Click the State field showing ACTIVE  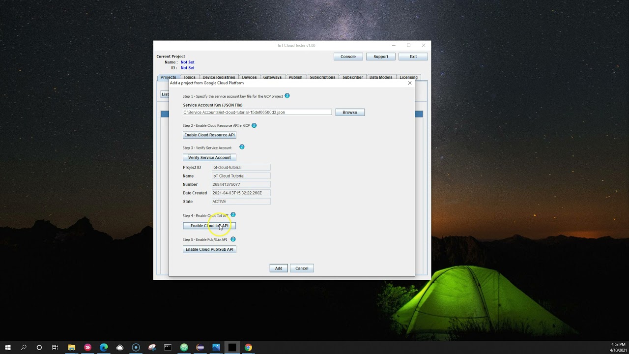[241, 201]
